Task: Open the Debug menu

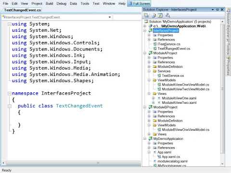Action: [62, 3]
